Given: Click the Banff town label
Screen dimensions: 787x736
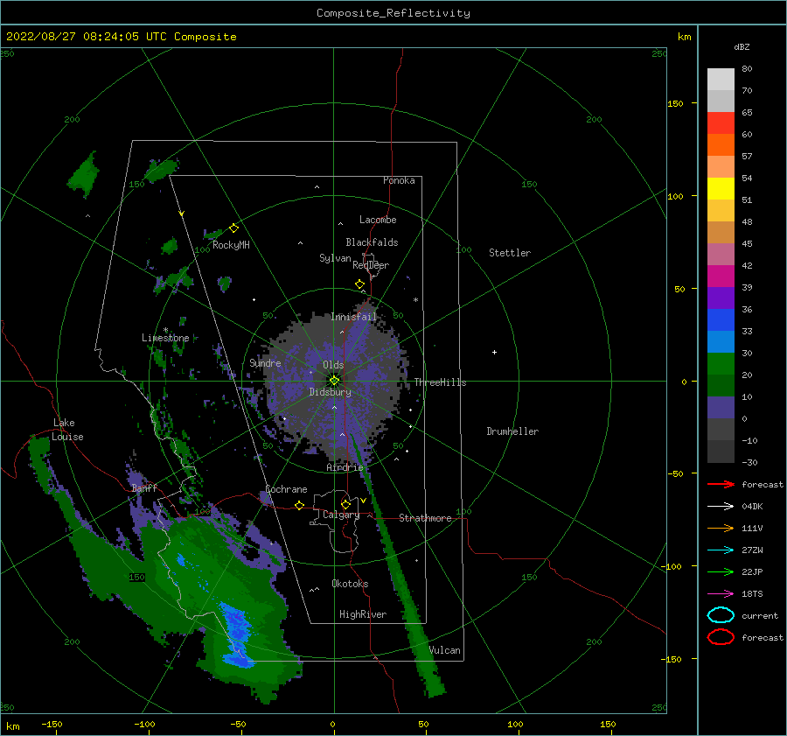Looking at the screenshot, I should point(144,487).
